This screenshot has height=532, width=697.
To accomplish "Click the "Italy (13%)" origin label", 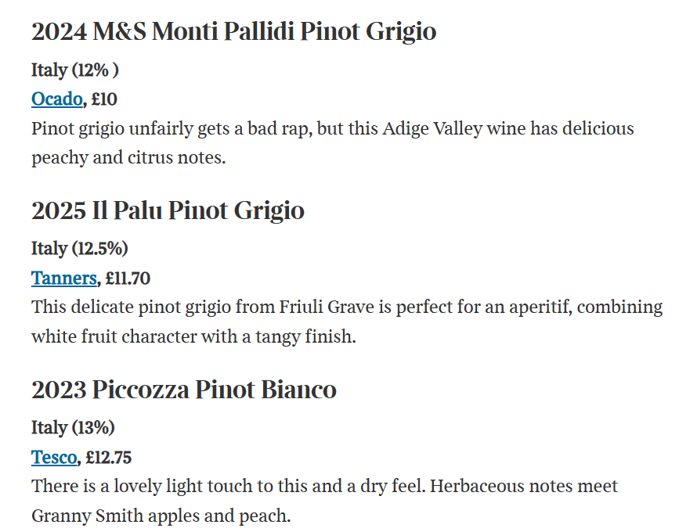I will coord(73,428).
